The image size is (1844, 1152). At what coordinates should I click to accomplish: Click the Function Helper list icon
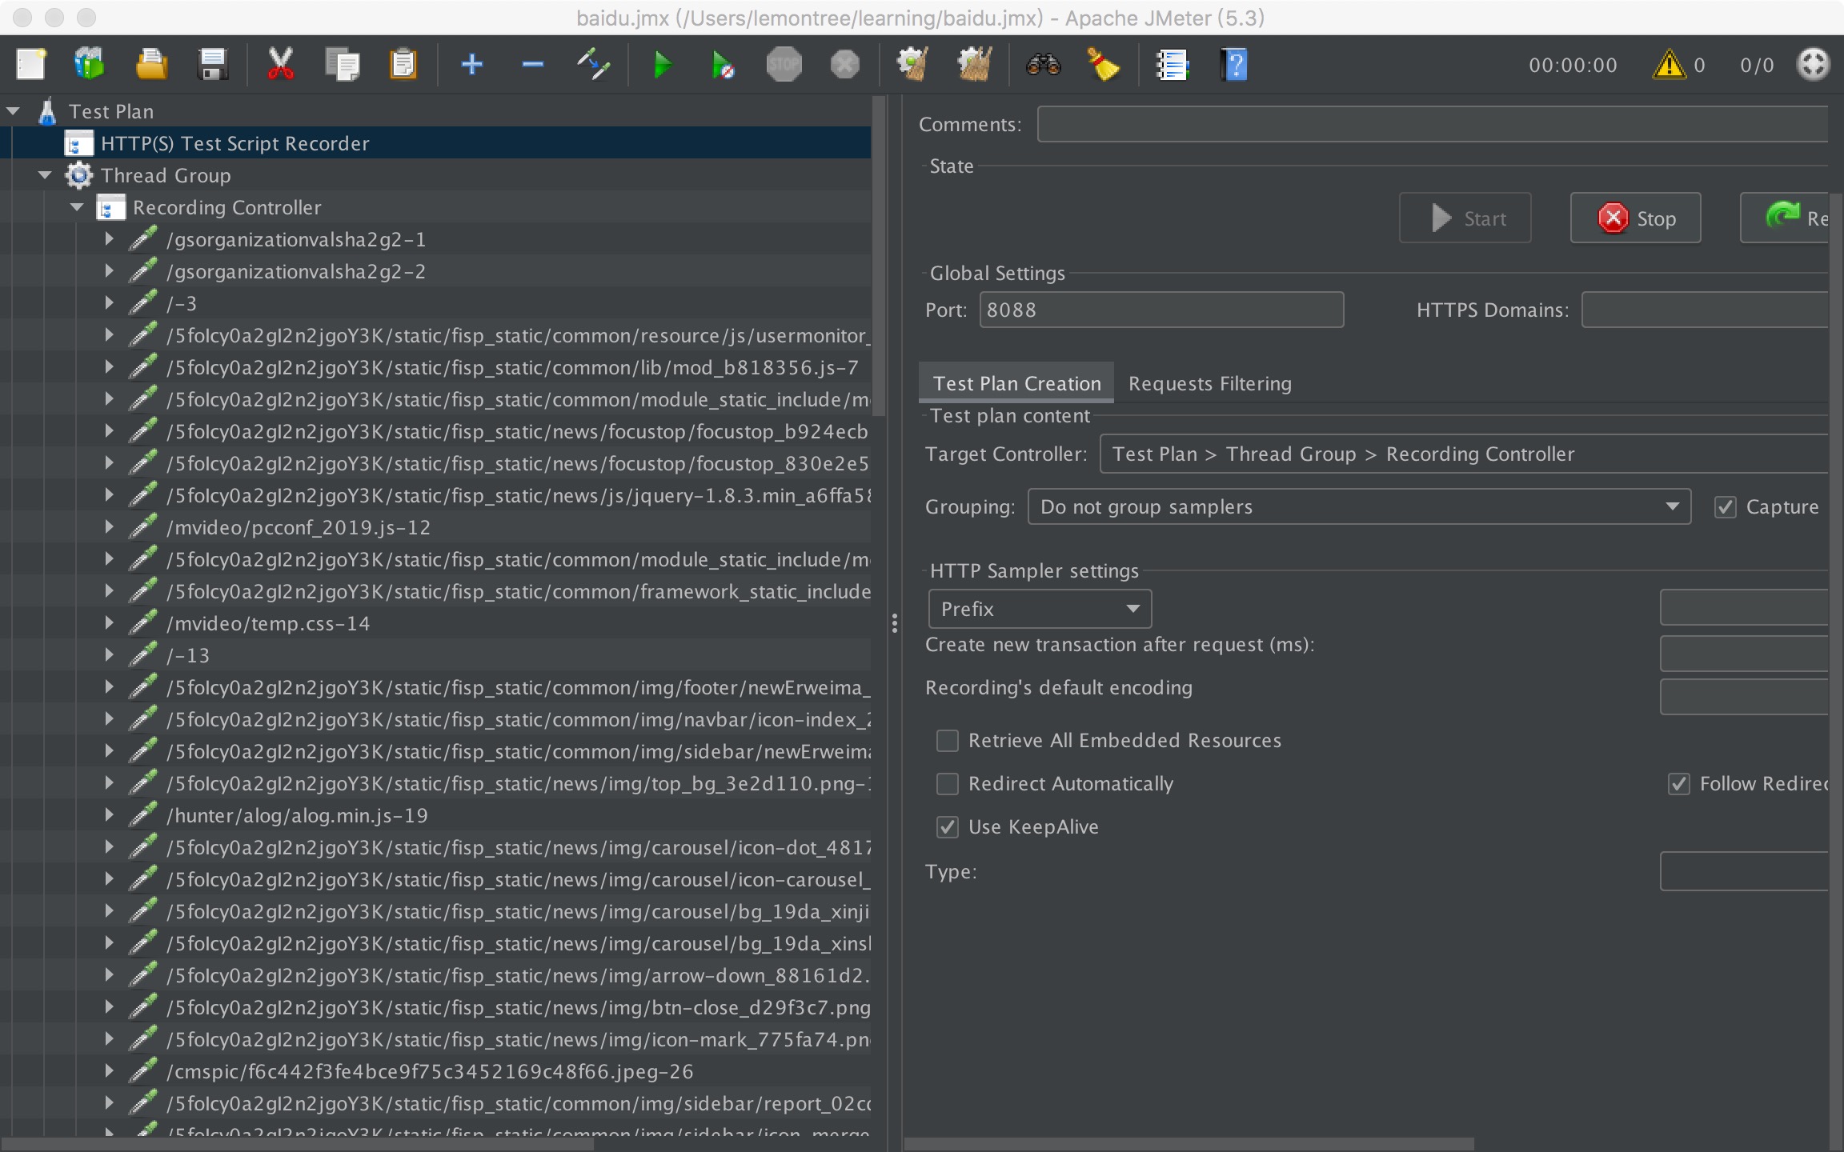click(1172, 65)
